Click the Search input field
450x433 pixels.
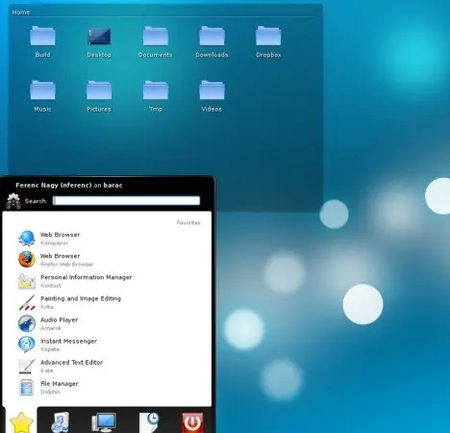pos(126,200)
